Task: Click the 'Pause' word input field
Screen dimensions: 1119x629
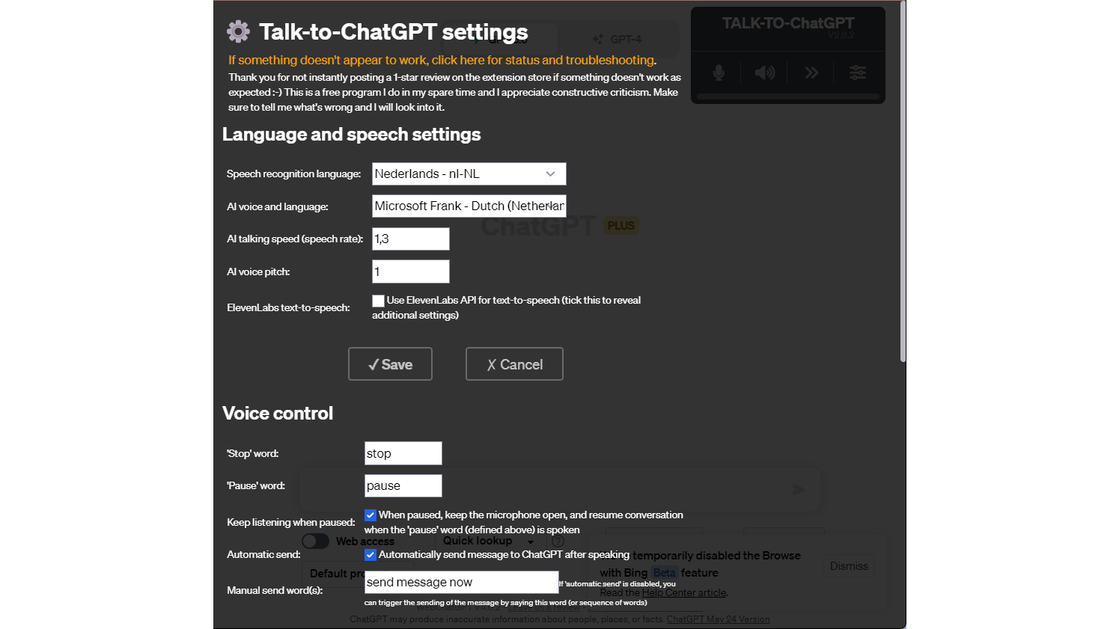Action: [x=403, y=485]
